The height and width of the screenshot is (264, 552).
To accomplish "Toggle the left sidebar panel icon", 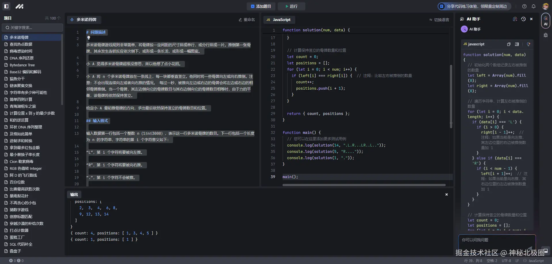I will (x=6, y=6).
